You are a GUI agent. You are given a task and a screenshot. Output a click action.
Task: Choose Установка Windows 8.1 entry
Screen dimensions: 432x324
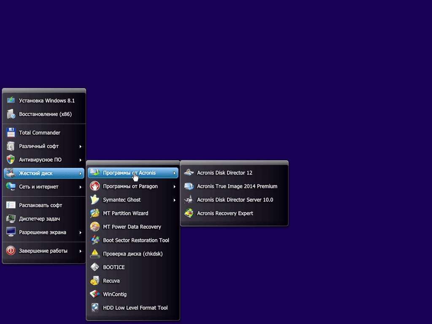(44, 100)
